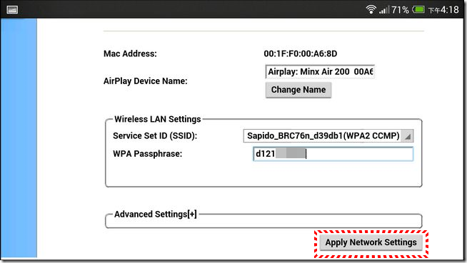Focus the AirPlay Device Name field
Image resolution: width=467 pixels, height=263 pixels.
[320, 71]
